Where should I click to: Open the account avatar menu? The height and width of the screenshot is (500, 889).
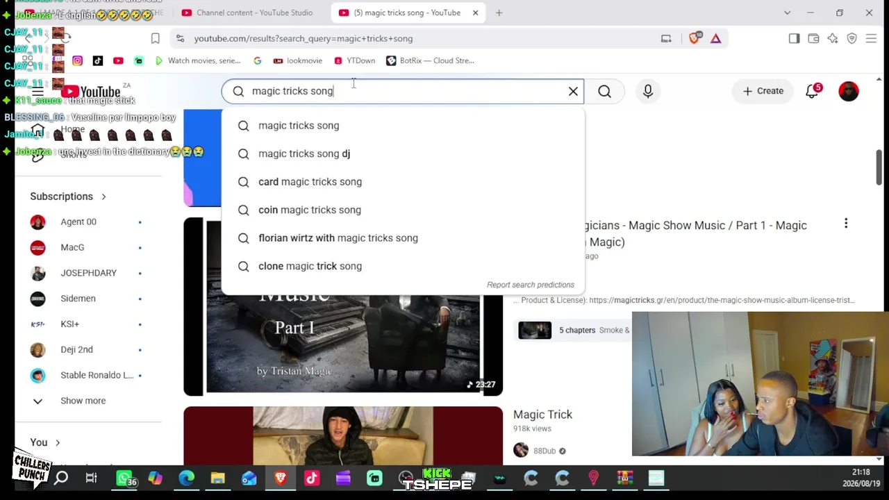(x=849, y=91)
